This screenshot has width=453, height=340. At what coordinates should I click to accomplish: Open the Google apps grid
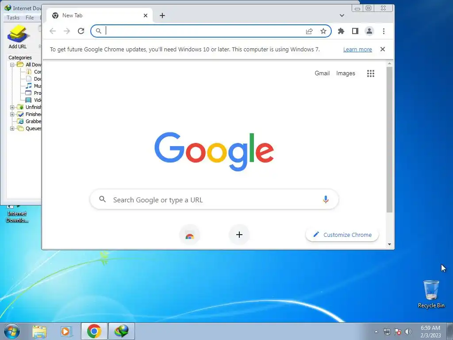click(371, 73)
